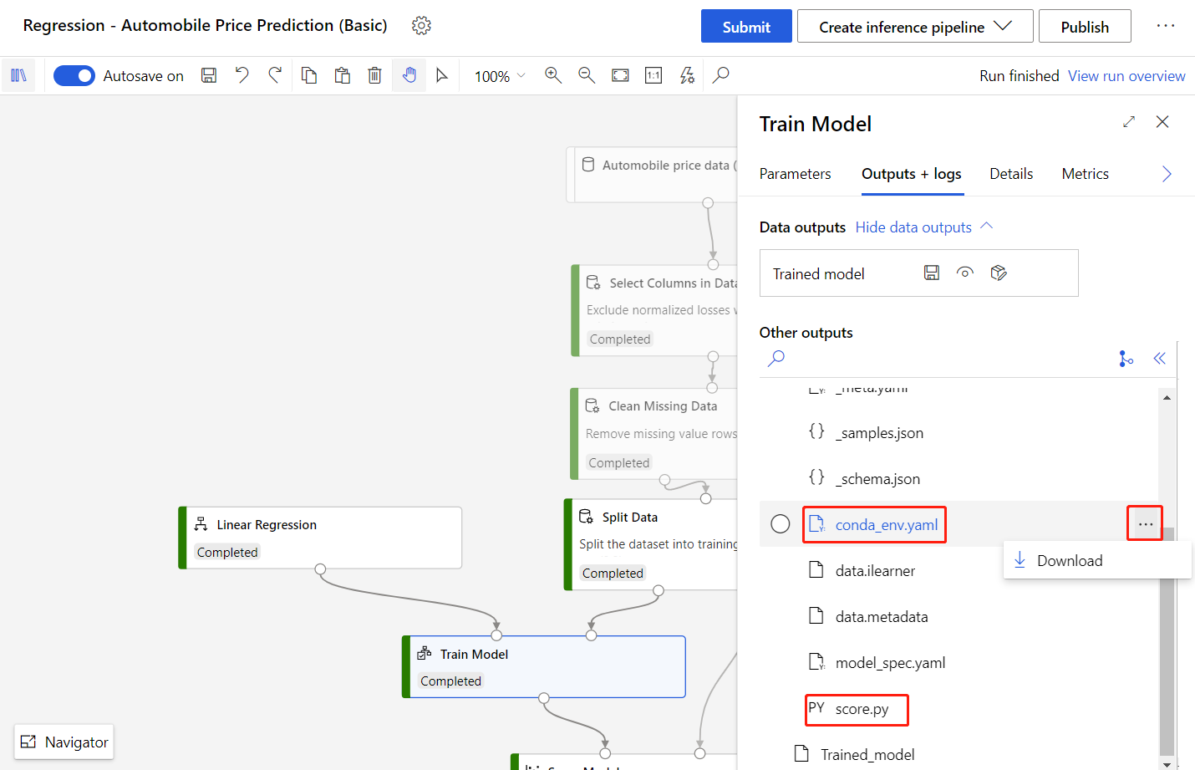This screenshot has height=770, width=1195.
Task: Register the Trained model dataset icon
Action: 999,273
